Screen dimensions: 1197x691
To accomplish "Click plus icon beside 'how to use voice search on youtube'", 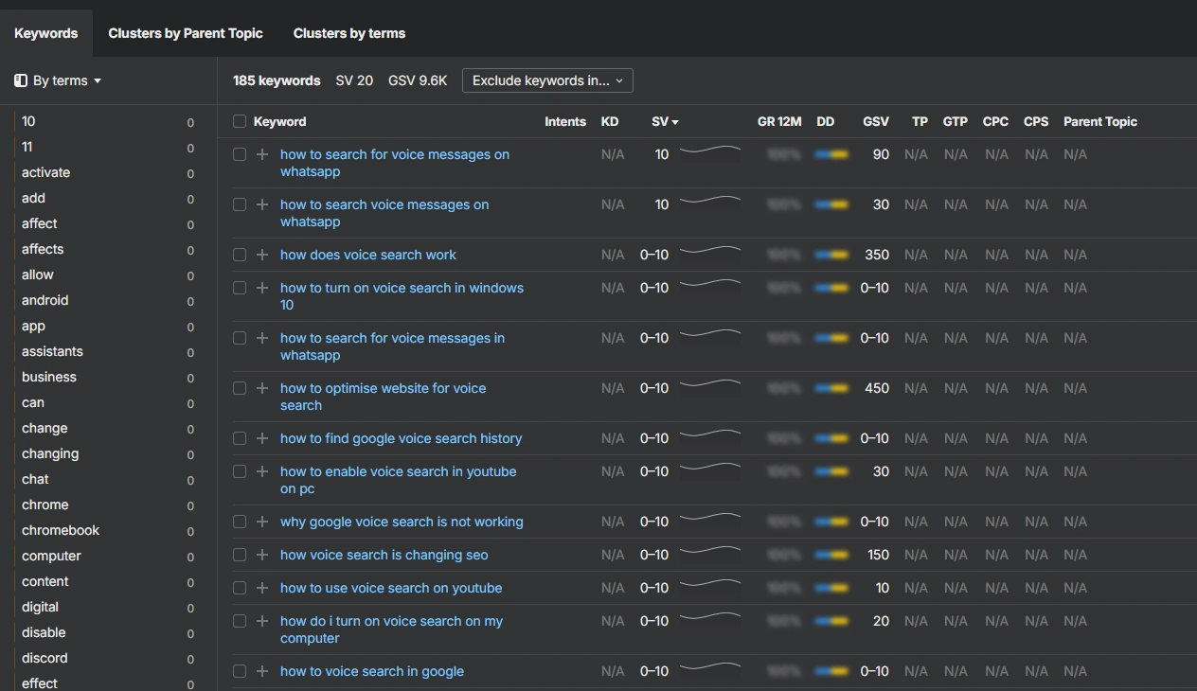I will click(x=262, y=588).
